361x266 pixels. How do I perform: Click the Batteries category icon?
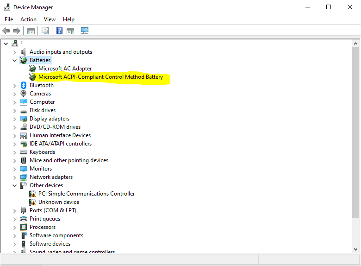pos(23,60)
